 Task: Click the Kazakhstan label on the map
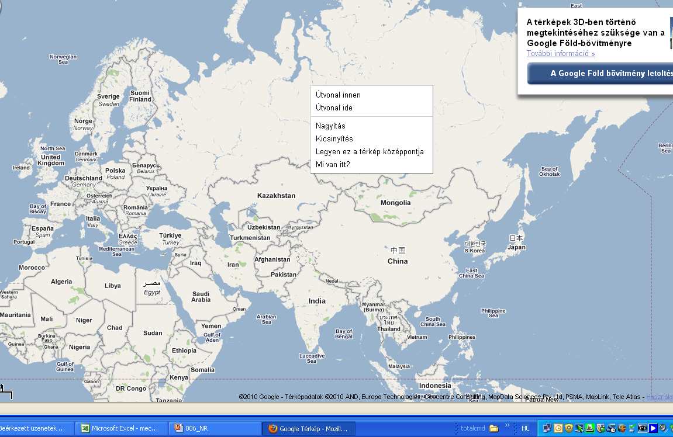pyautogui.click(x=276, y=196)
